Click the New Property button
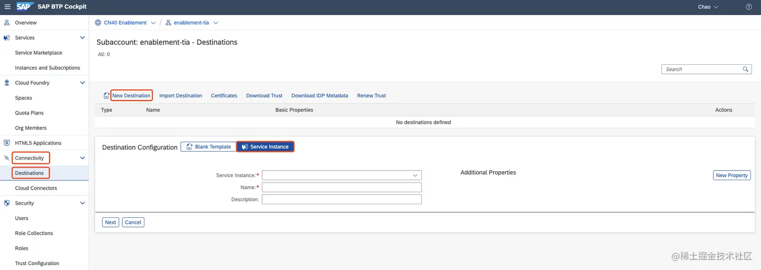The image size is (761, 270). click(732, 175)
